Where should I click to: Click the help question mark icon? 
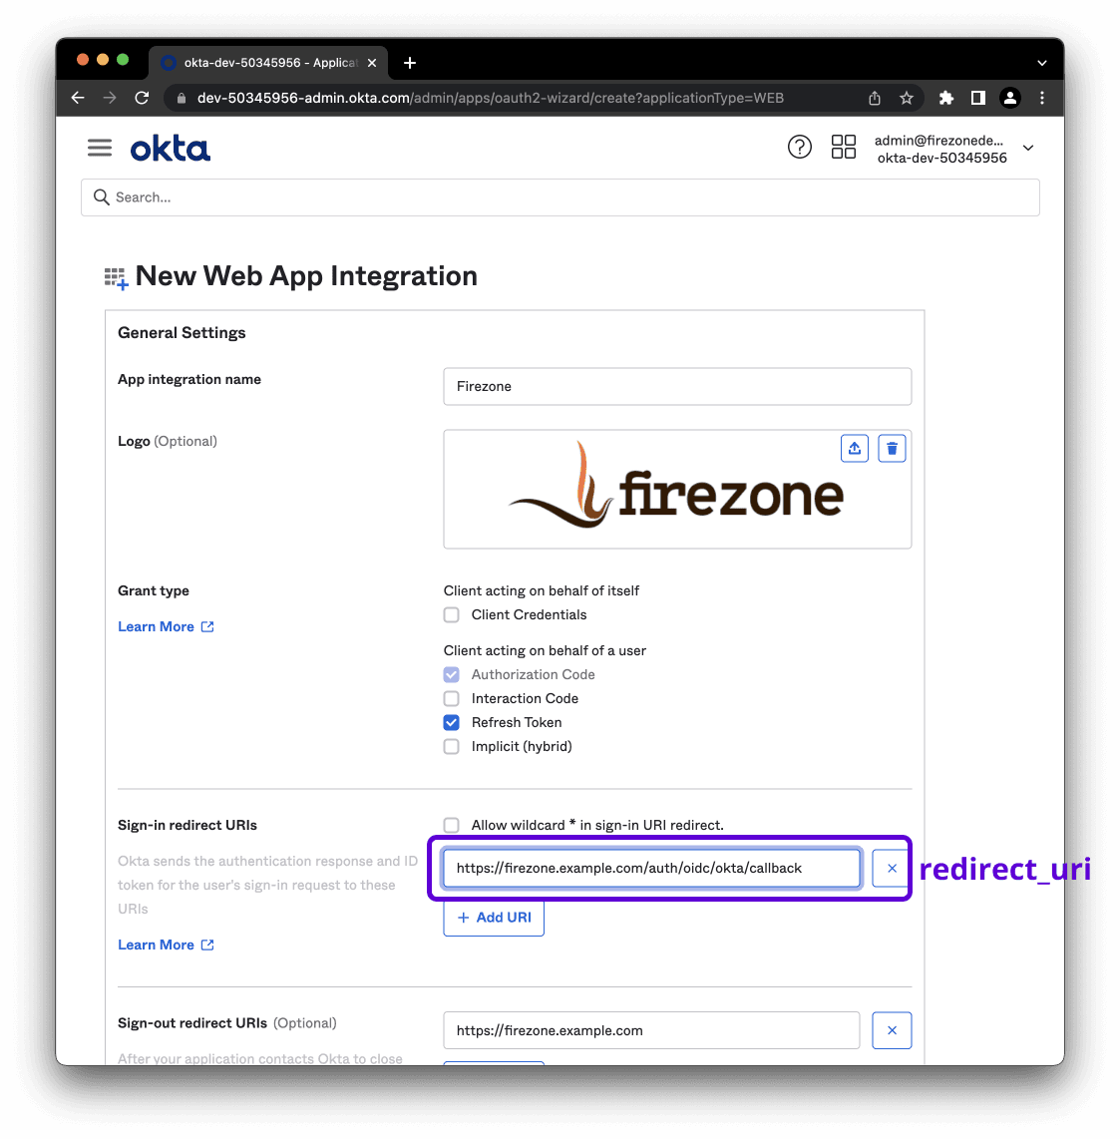point(799,148)
